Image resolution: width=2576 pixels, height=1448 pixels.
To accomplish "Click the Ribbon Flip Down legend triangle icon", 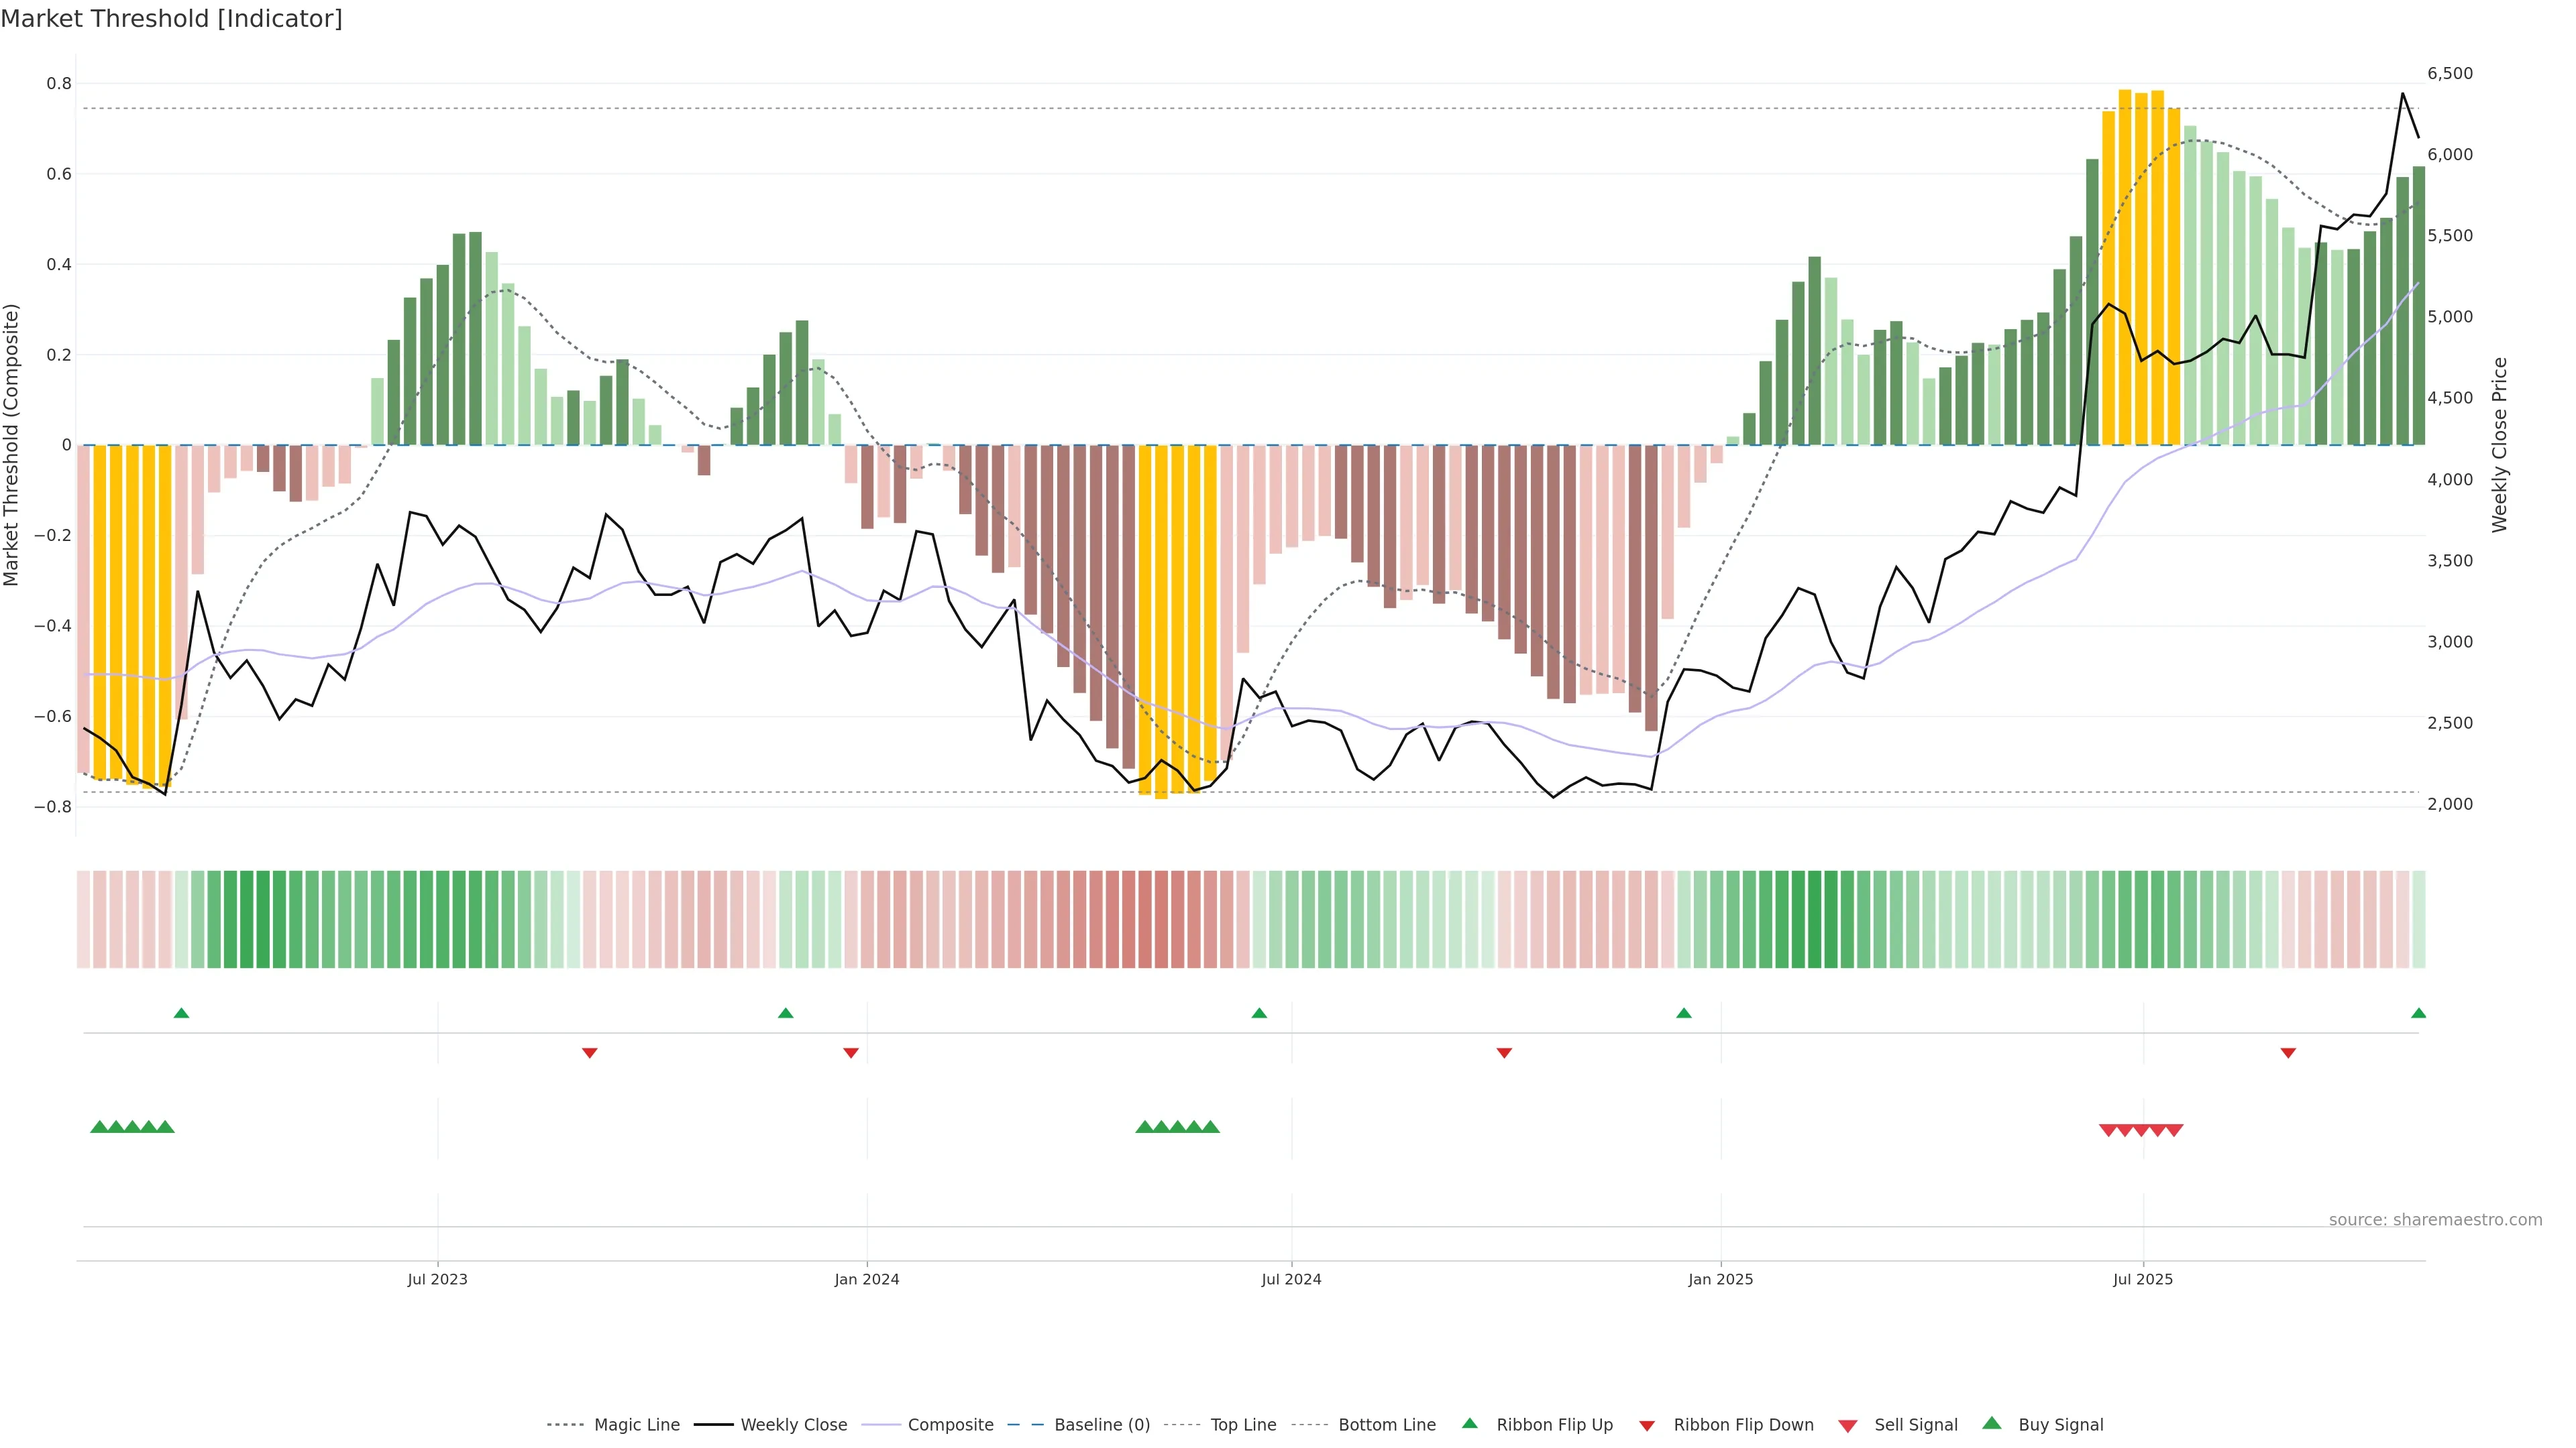I will pos(1647,1426).
